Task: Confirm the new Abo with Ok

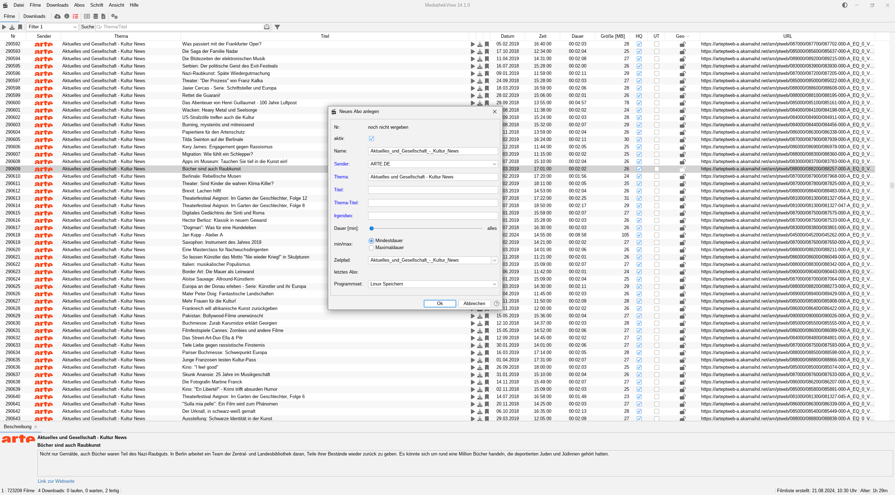Action: (440, 304)
